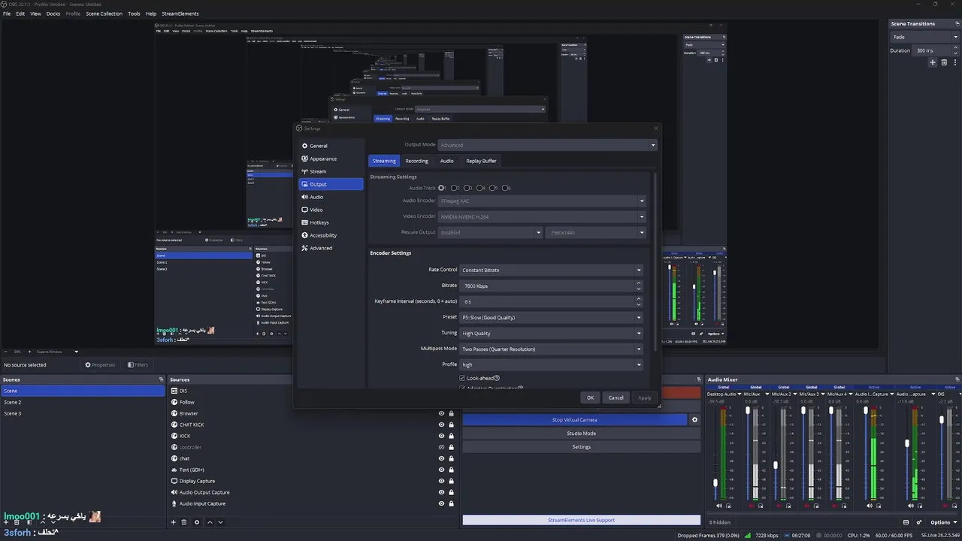Open General settings in the Settings sidebar
This screenshot has width=962, height=541.
click(x=331, y=146)
